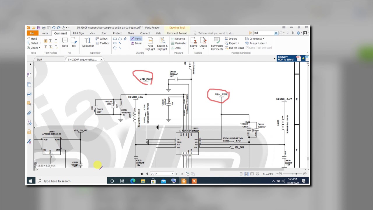The width and height of the screenshot is (373, 210).
Task: Choose the Distance measure tool
Action: pos(177,38)
